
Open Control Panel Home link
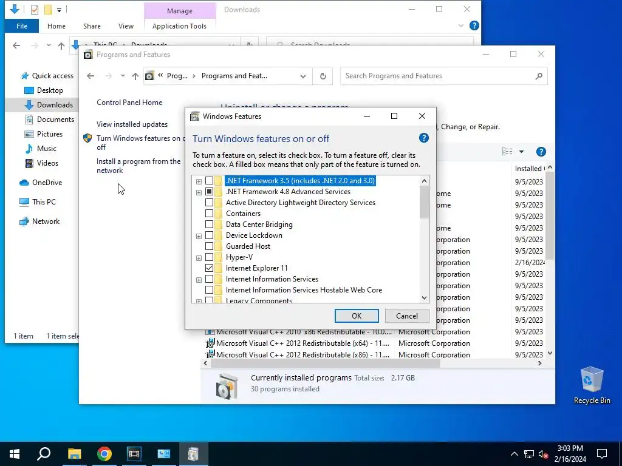click(129, 103)
